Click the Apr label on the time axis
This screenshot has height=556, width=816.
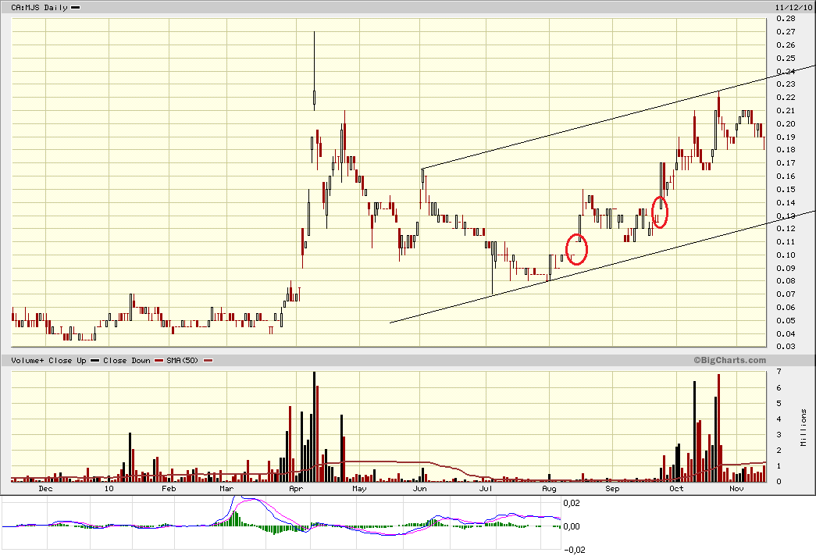click(296, 489)
